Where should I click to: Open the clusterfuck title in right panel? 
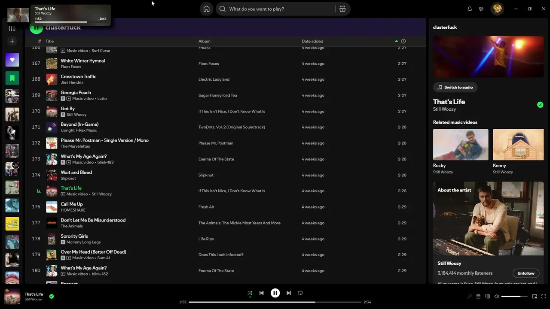point(445,27)
